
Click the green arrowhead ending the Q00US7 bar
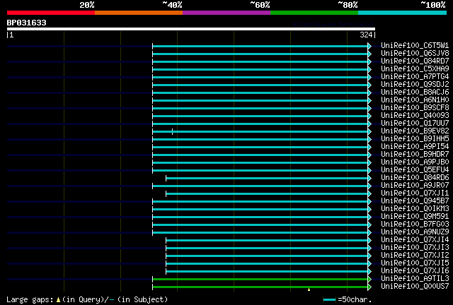pos(369,287)
